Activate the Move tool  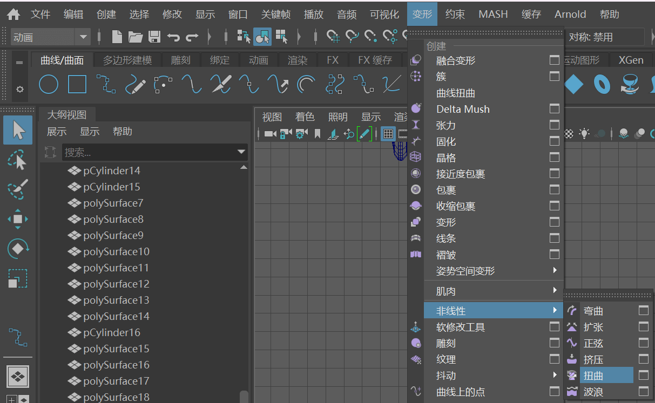(x=18, y=219)
